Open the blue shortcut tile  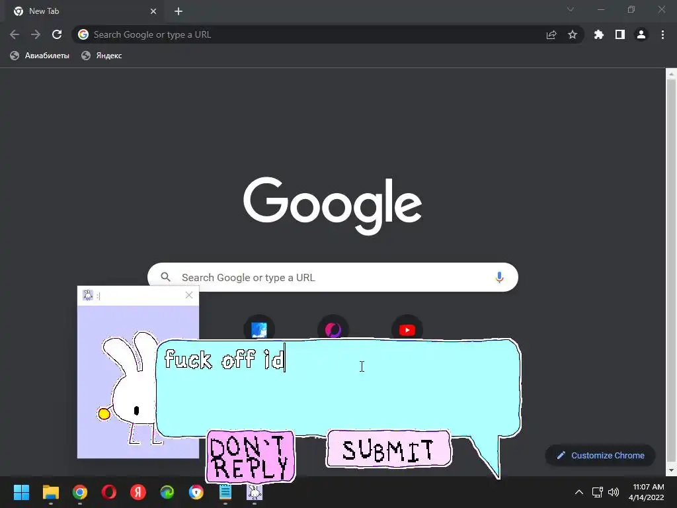259,330
